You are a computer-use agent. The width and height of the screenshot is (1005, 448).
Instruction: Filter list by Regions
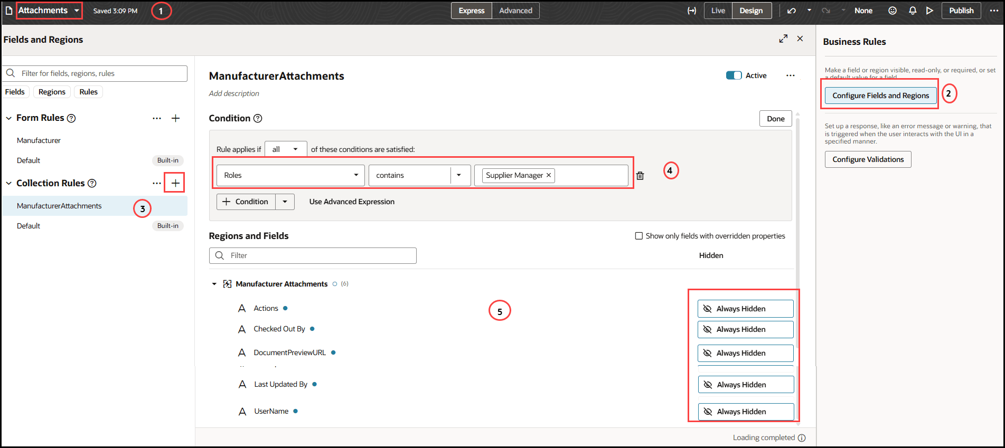click(x=52, y=92)
